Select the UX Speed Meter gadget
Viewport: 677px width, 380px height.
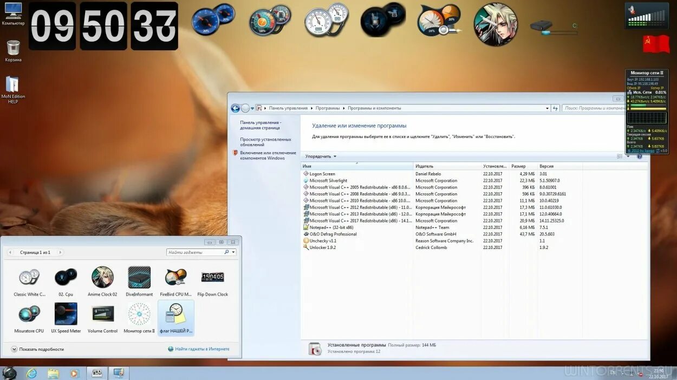66,318
